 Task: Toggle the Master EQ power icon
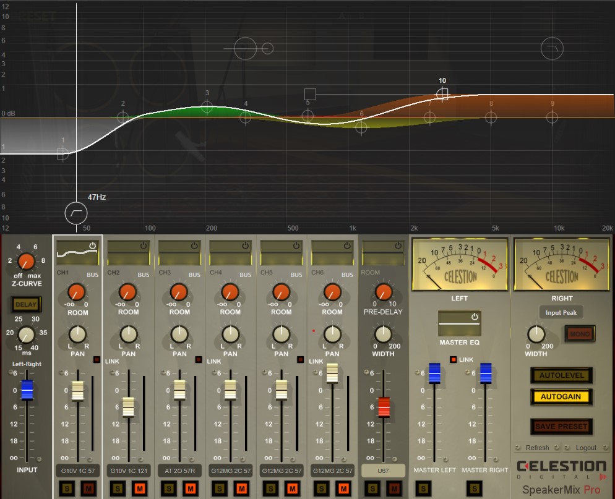[475, 317]
